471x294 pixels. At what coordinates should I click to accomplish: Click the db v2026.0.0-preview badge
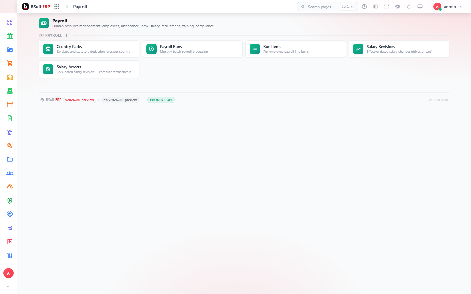click(x=120, y=100)
